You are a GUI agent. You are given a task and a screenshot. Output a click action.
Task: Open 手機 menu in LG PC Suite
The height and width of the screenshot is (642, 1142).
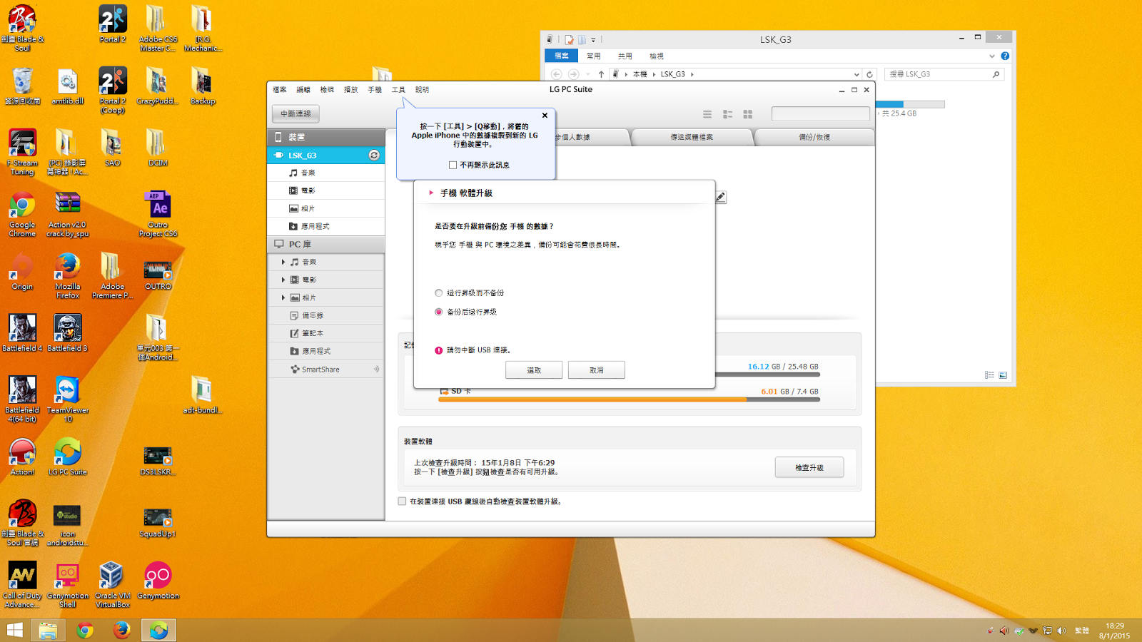tap(375, 90)
